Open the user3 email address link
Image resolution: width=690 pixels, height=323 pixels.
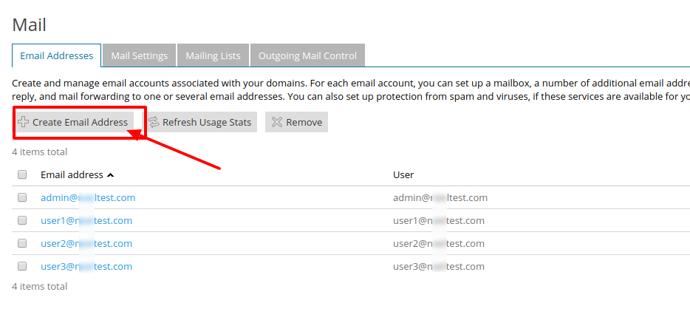pyautogui.click(x=86, y=266)
